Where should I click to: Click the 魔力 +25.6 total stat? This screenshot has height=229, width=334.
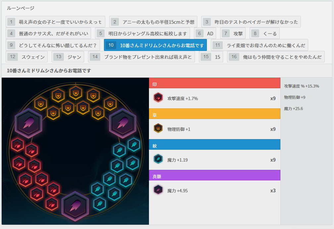(293, 109)
